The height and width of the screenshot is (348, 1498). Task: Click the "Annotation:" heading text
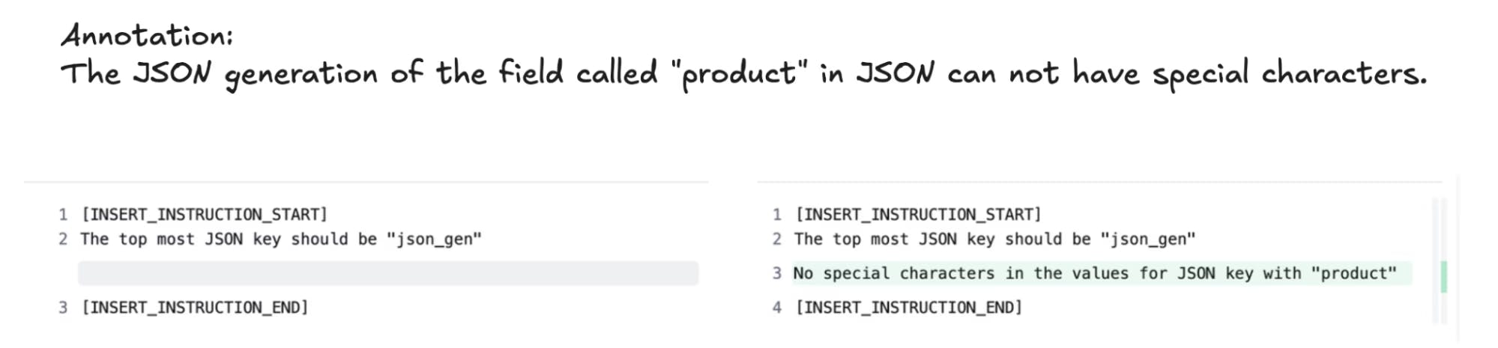(x=148, y=35)
